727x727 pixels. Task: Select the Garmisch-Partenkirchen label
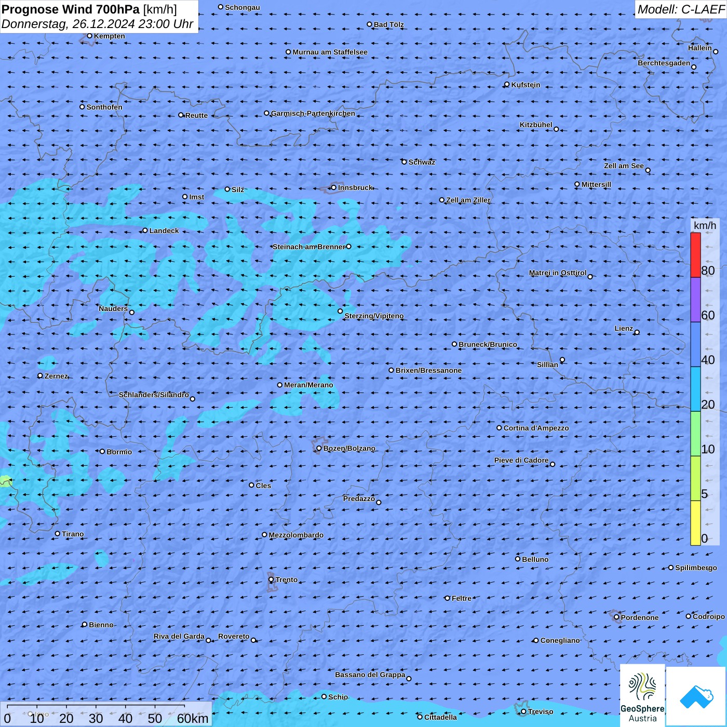pyautogui.click(x=313, y=113)
